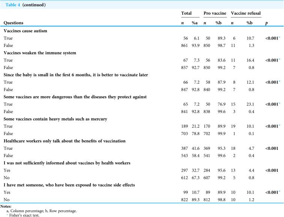Screen dimensions: 284x217
Task: Select total n value 822
Action: click(184, 200)
